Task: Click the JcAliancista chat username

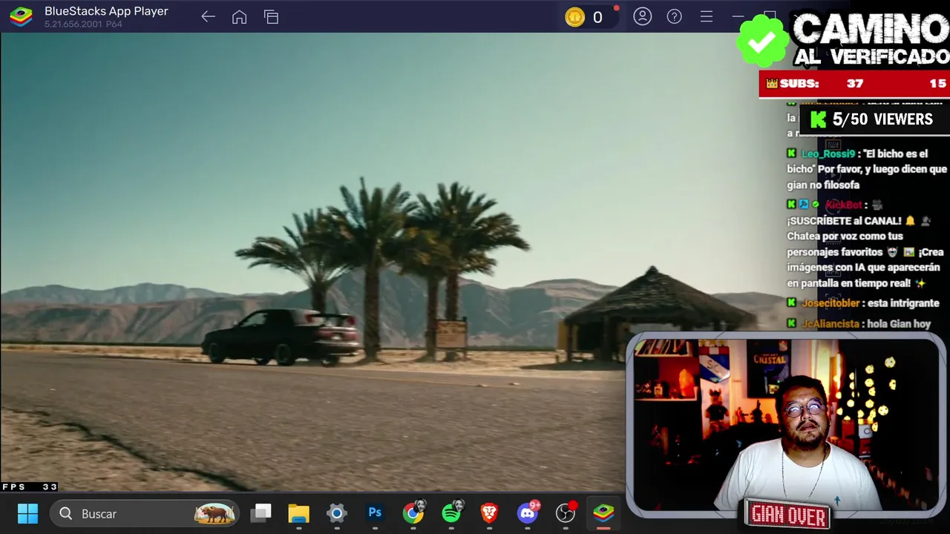Action: point(831,324)
